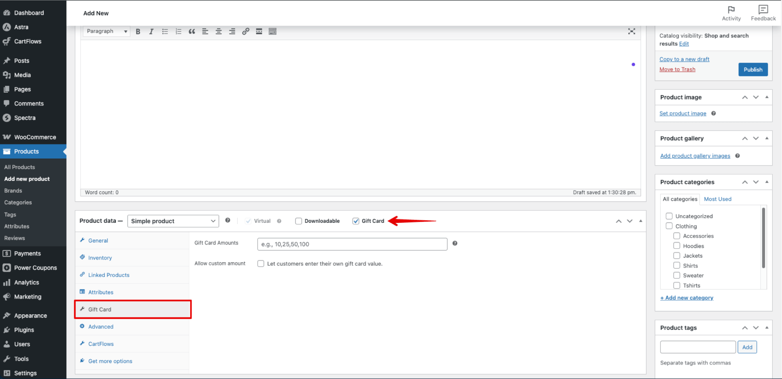Click the Set product image link
The height and width of the screenshot is (379, 782).
click(x=682, y=114)
